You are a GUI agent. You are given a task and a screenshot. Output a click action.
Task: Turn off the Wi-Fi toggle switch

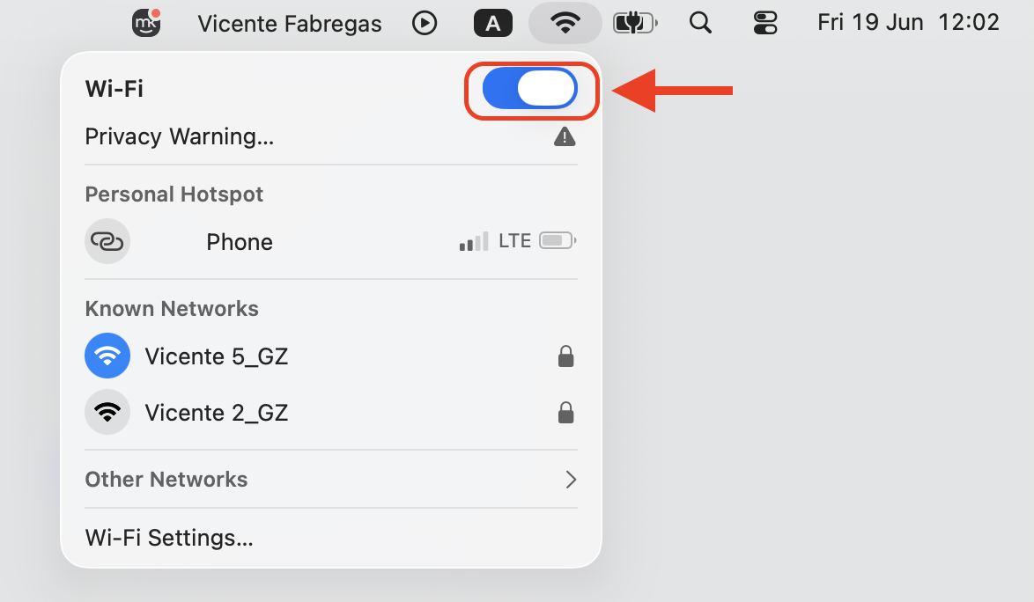tap(530, 89)
